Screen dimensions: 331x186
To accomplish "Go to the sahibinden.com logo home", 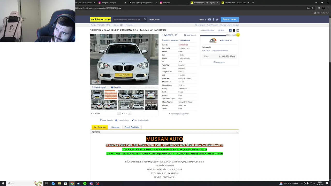I will (x=101, y=19).
